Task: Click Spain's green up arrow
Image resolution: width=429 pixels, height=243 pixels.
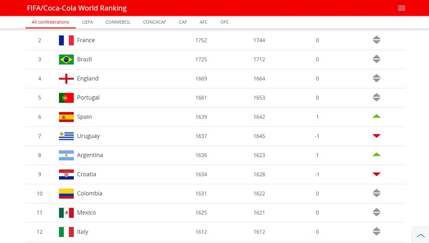Action: [x=376, y=116]
